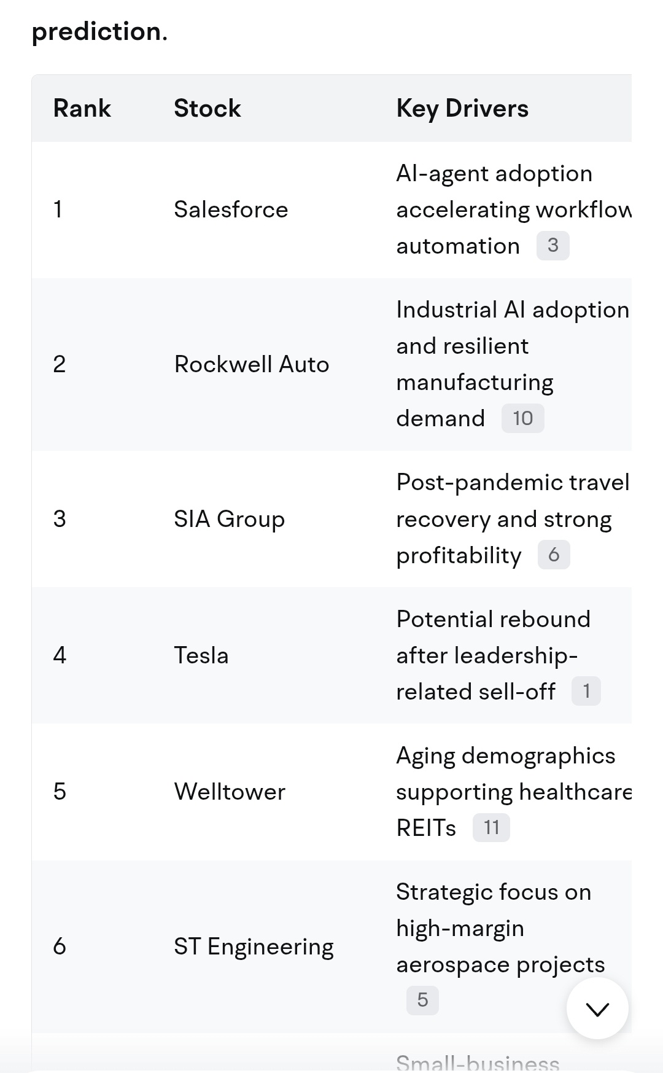
Task: Select the ST Engineering stock cell
Action: click(254, 946)
